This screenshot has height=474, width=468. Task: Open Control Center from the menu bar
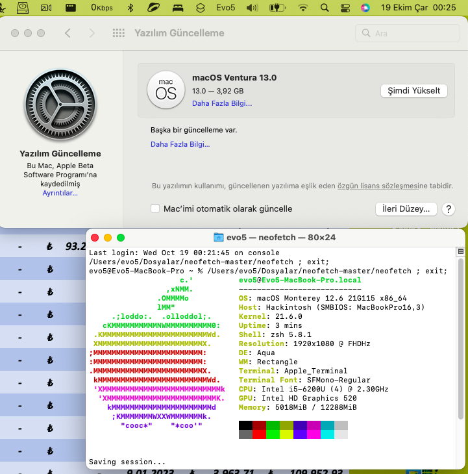coord(345,8)
